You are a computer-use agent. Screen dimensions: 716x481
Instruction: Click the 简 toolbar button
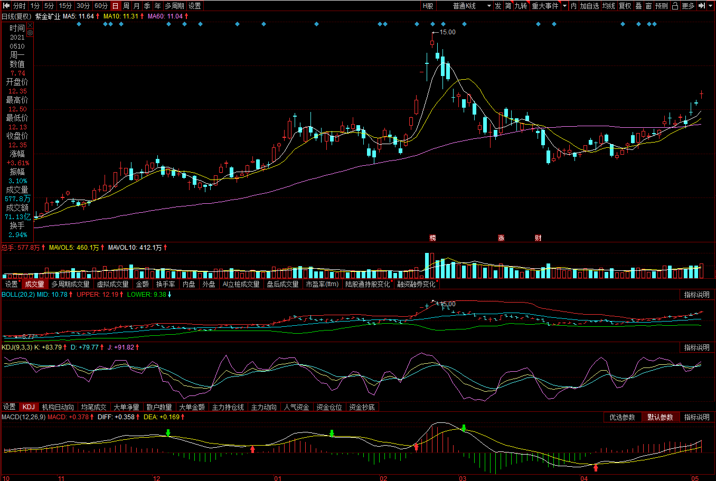[x=508, y=6]
